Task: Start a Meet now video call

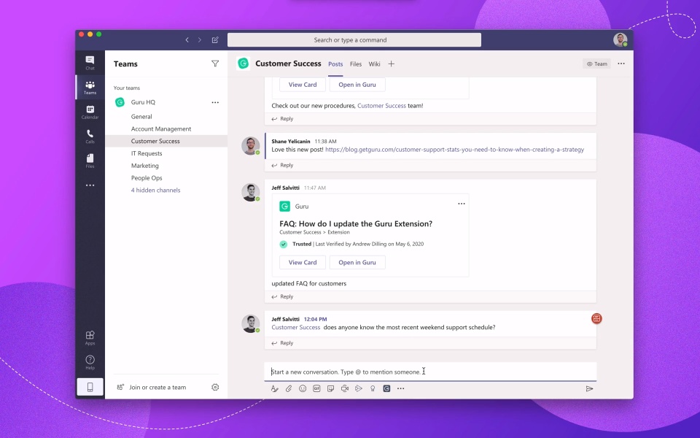Action: tap(345, 388)
